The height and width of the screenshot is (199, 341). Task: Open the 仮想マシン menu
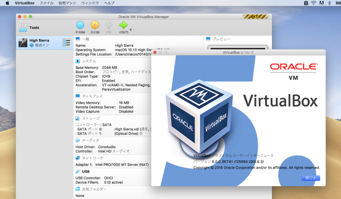(x=68, y=3)
